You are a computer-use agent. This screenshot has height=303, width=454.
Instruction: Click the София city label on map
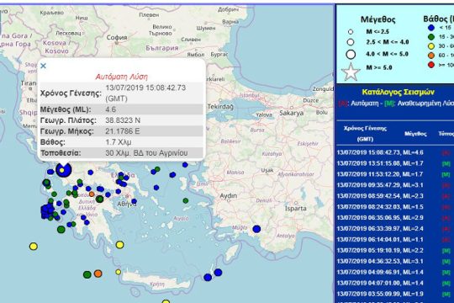coord(117,37)
